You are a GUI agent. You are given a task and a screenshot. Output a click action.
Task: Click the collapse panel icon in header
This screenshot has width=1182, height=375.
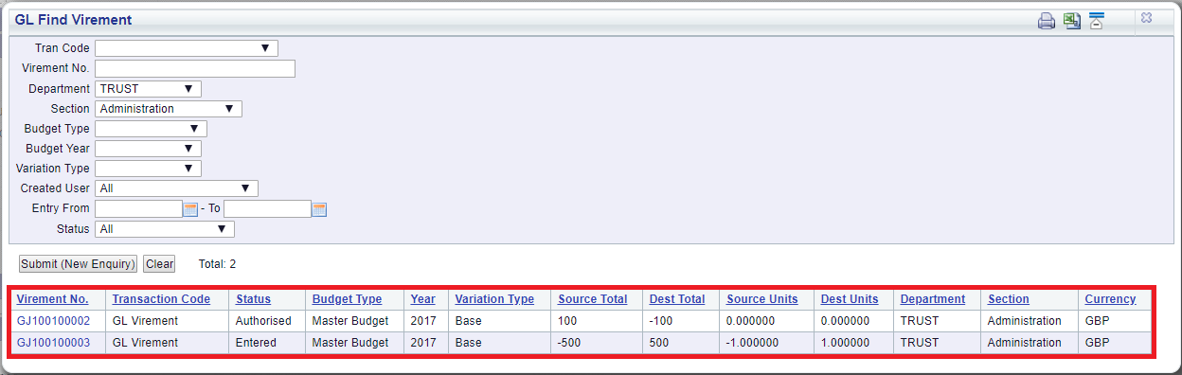coord(1098,21)
